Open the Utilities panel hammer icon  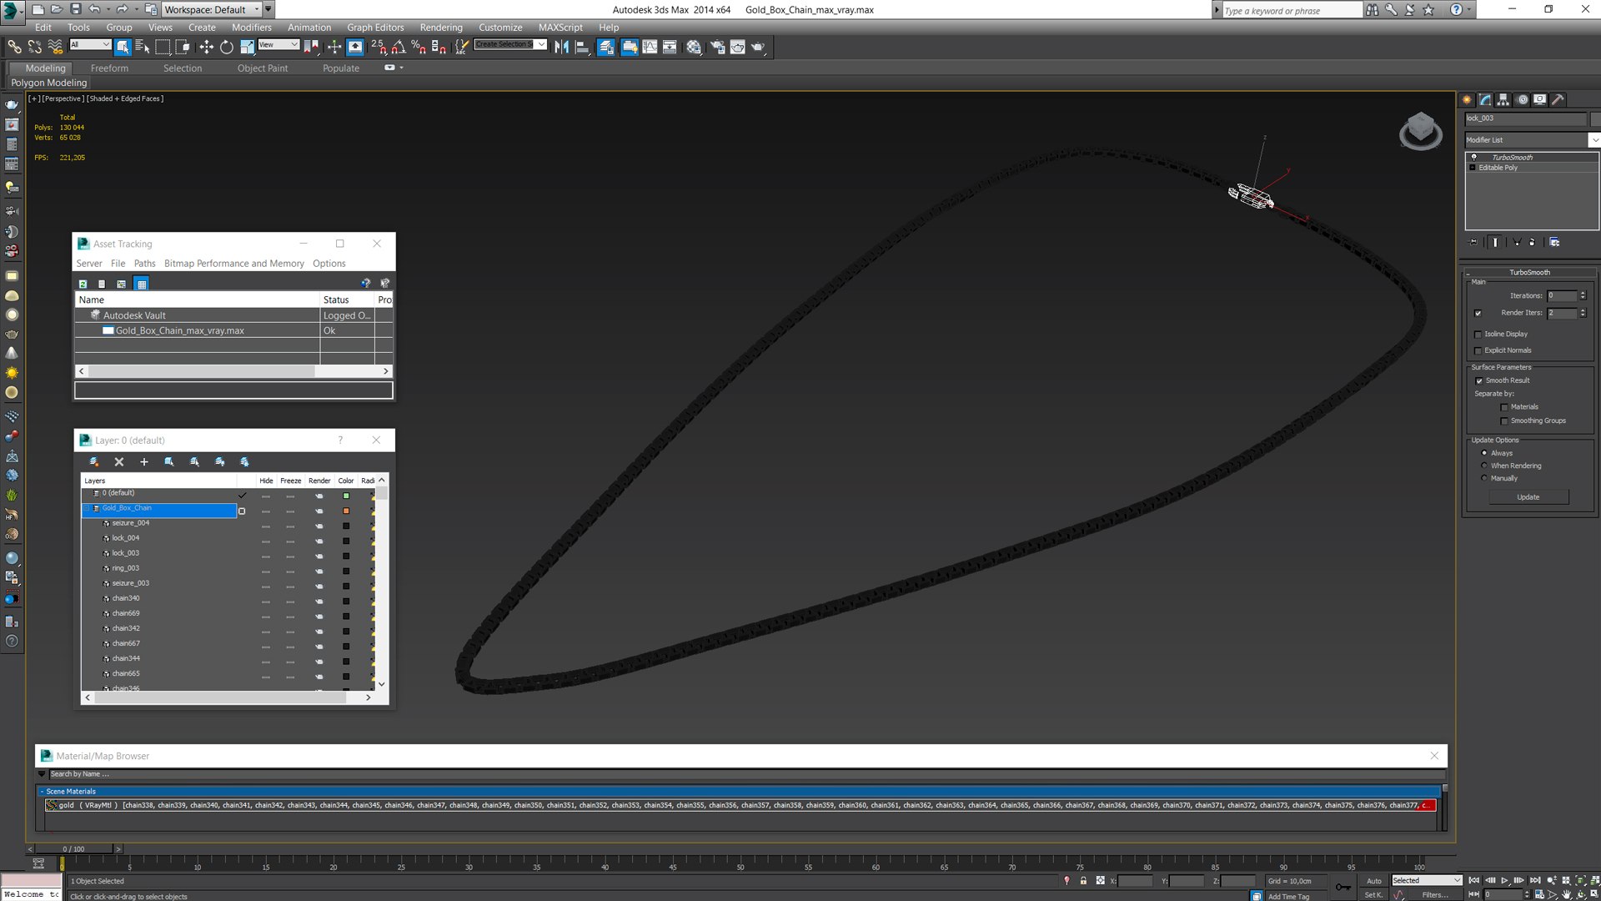(1557, 99)
